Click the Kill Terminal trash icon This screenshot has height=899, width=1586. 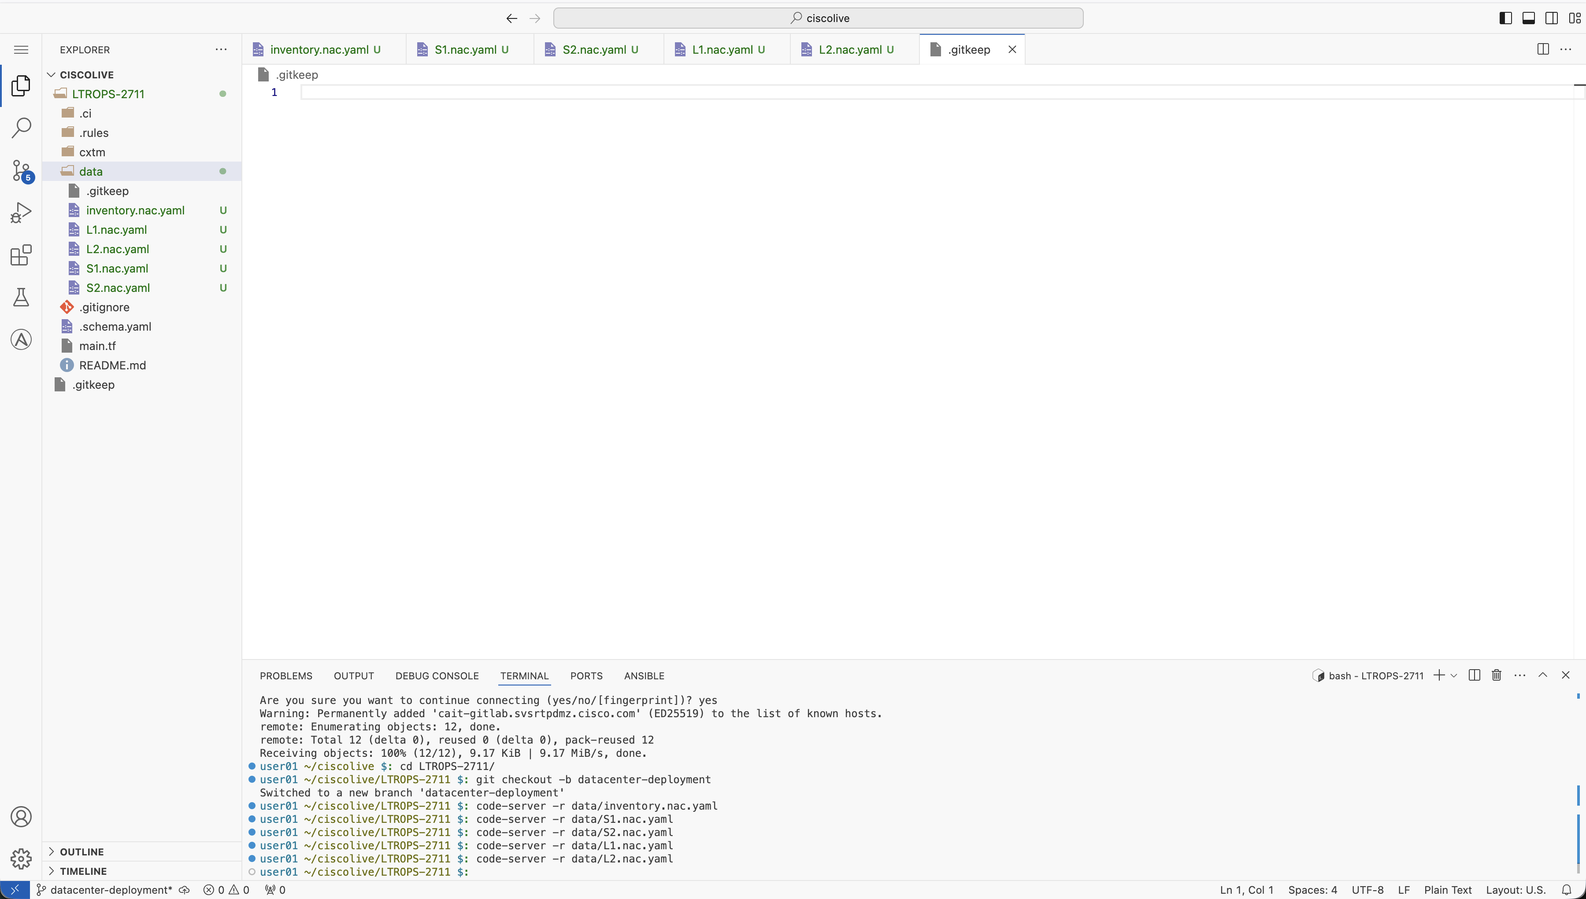pos(1497,675)
